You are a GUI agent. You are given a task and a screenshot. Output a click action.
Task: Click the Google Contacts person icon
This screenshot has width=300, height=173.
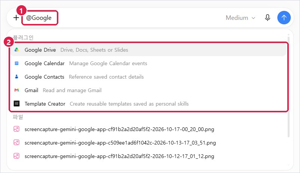pos(16,77)
